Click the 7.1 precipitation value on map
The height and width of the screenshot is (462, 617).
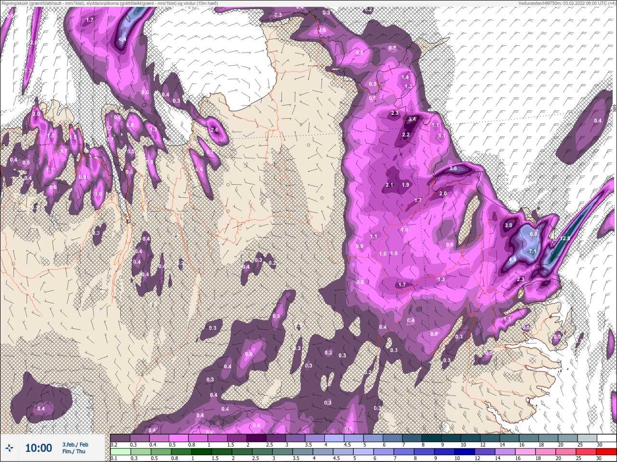click(532, 252)
